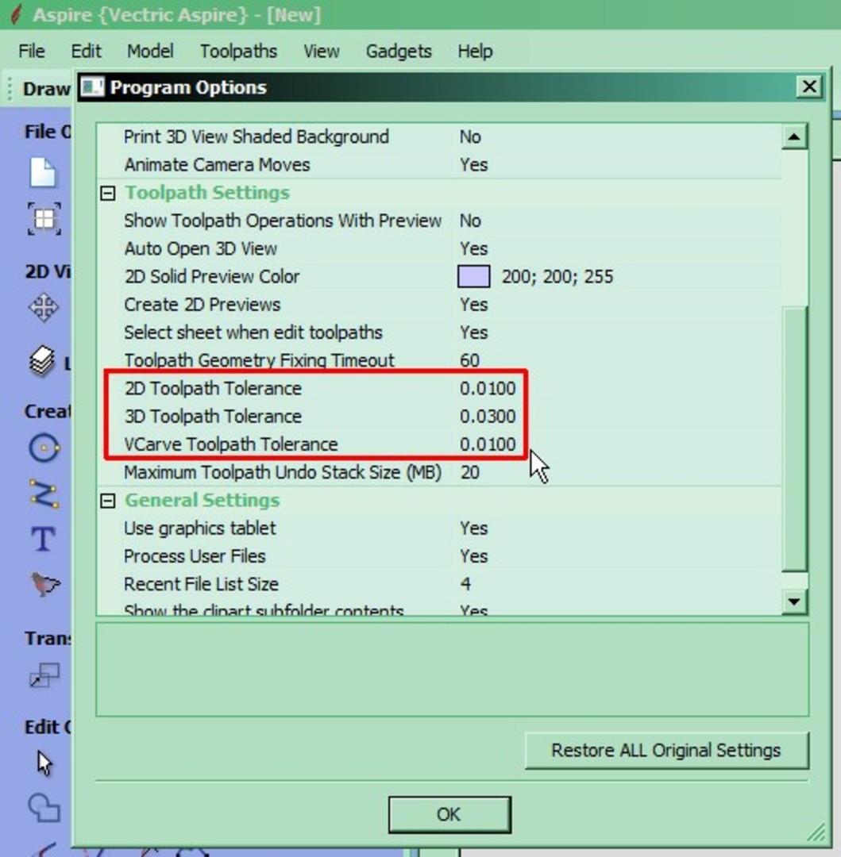Click the scrollbar down arrow
841x857 pixels.
[794, 601]
